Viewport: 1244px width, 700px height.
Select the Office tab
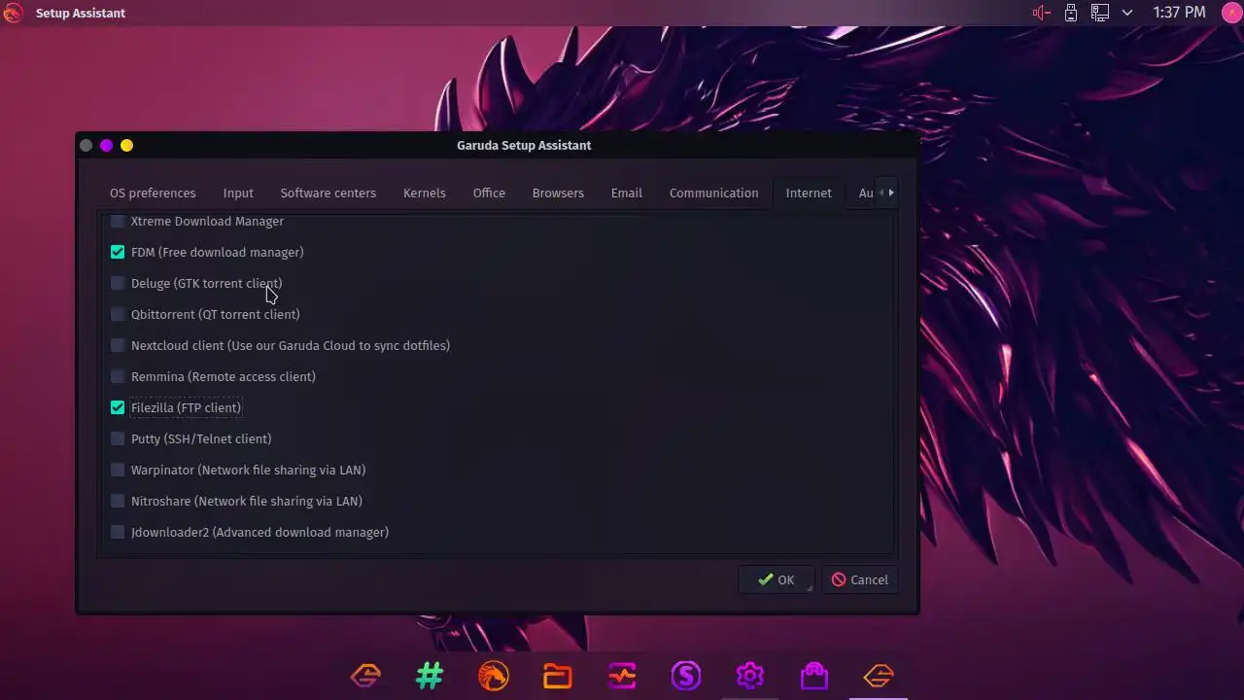pos(489,192)
